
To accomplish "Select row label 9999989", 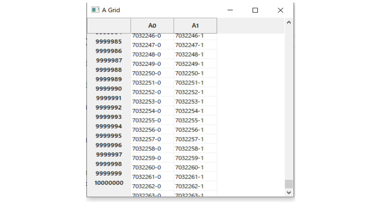I will (x=109, y=79).
